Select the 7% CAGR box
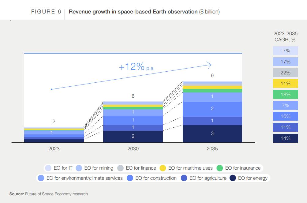307x203 pixels. pyautogui.click(x=286, y=105)
